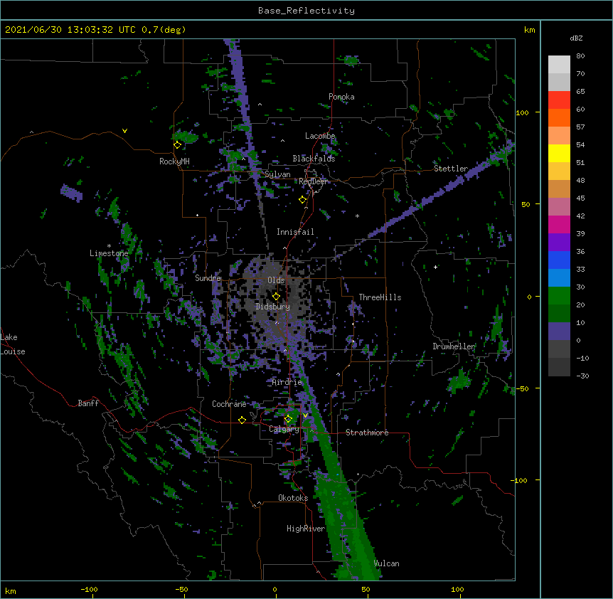The height and width of the screenshot is (599, 613).
Task: Pick the red 60–65 dBZ swatch
Action: coord(559,100)
